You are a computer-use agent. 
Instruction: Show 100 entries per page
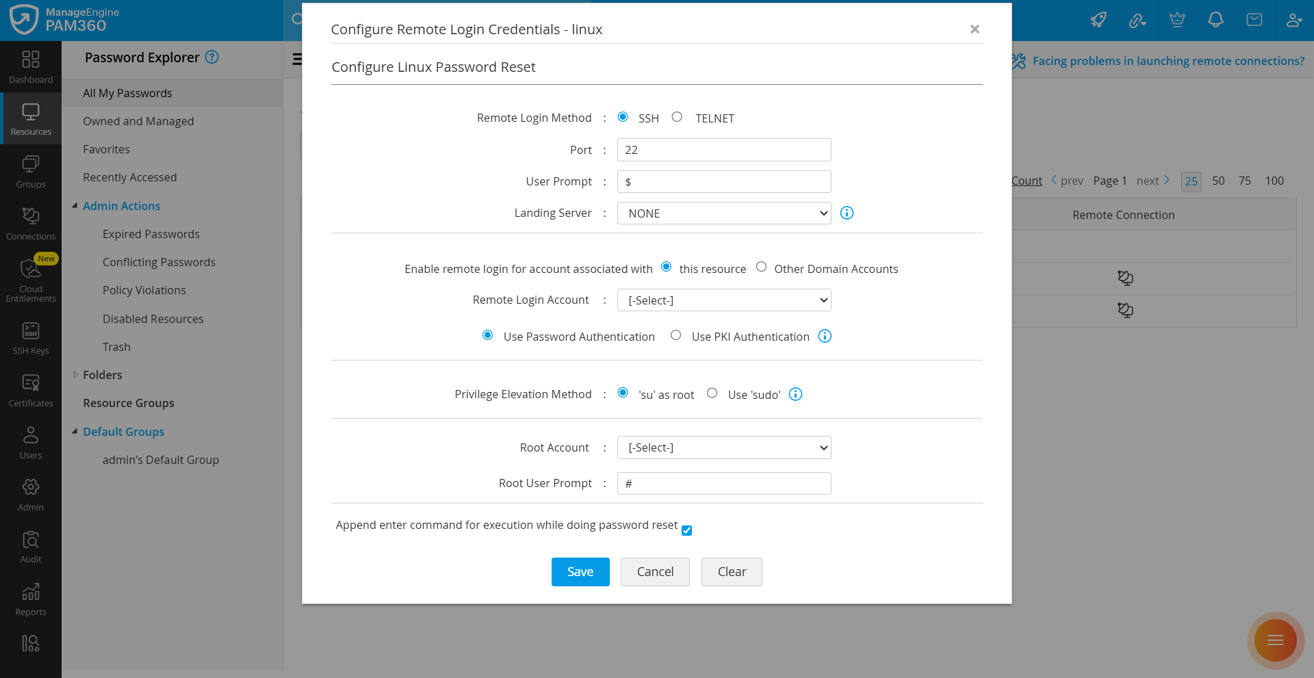tap(1274, 181)
